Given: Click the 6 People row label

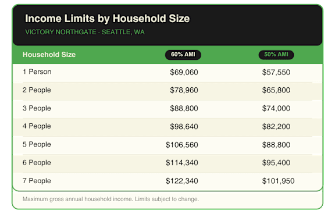Looking at the screenshot, I should tap(37, 163).
